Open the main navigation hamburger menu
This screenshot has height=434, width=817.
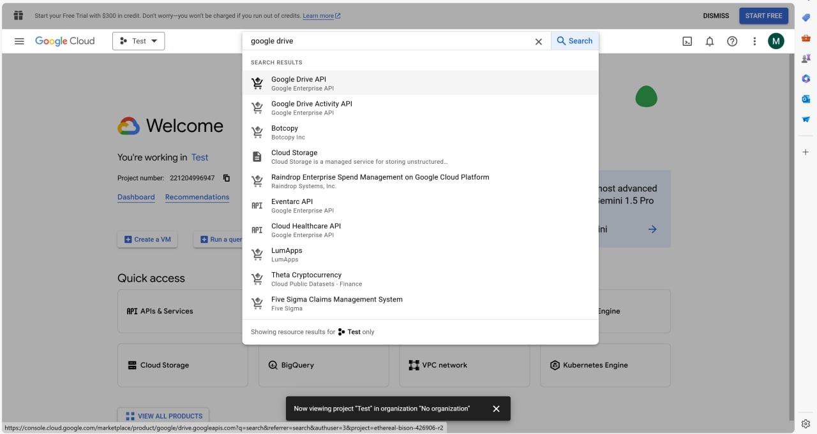pos(19,41)
